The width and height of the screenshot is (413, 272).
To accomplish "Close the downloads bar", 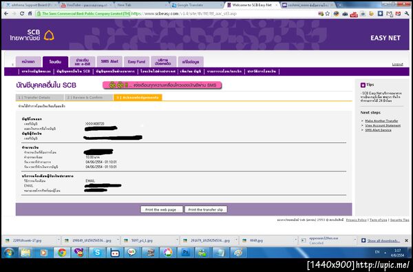I will pyautogui.click(x=406, y=240).
